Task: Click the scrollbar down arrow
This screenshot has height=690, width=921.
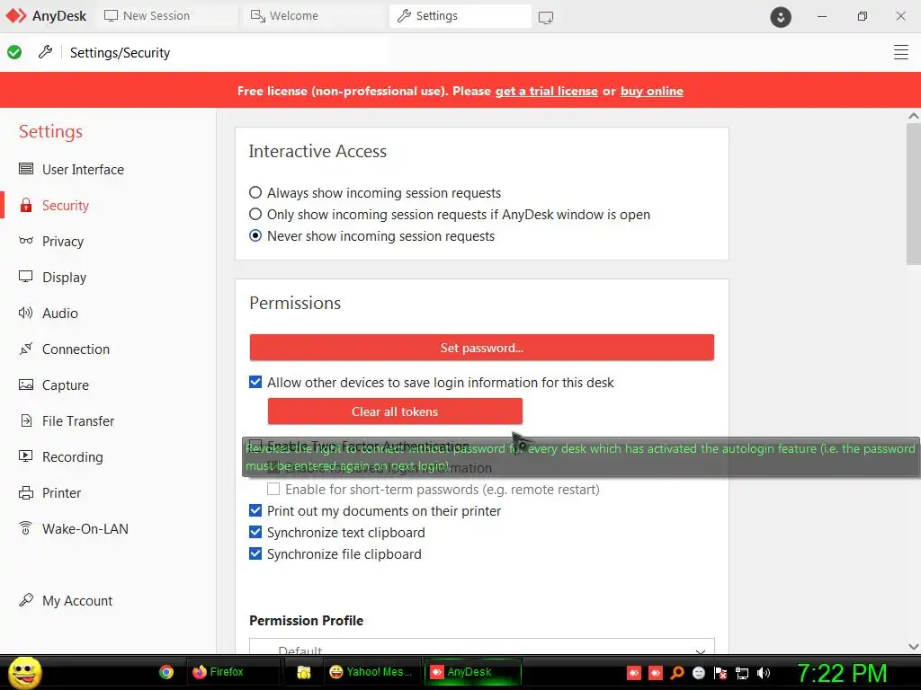Action: tap(914, 647)
